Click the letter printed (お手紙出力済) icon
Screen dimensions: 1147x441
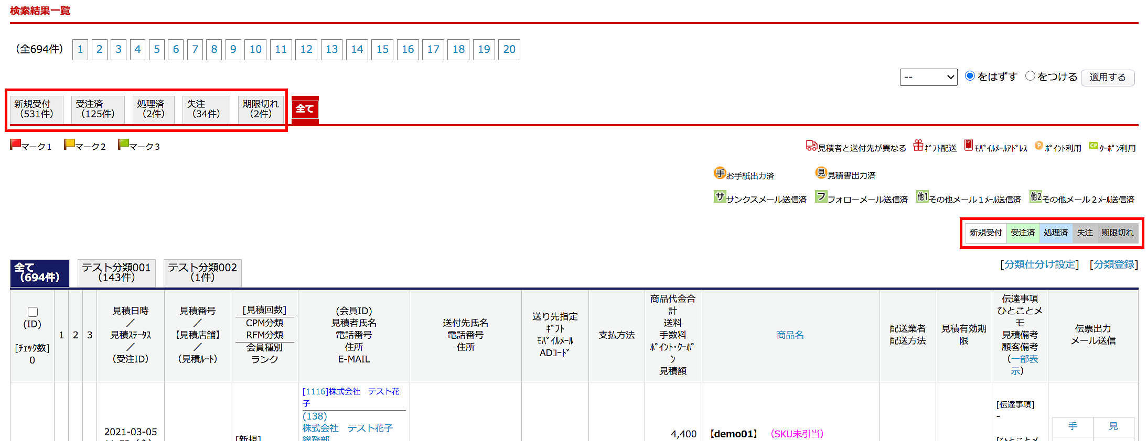pos(720,173)
